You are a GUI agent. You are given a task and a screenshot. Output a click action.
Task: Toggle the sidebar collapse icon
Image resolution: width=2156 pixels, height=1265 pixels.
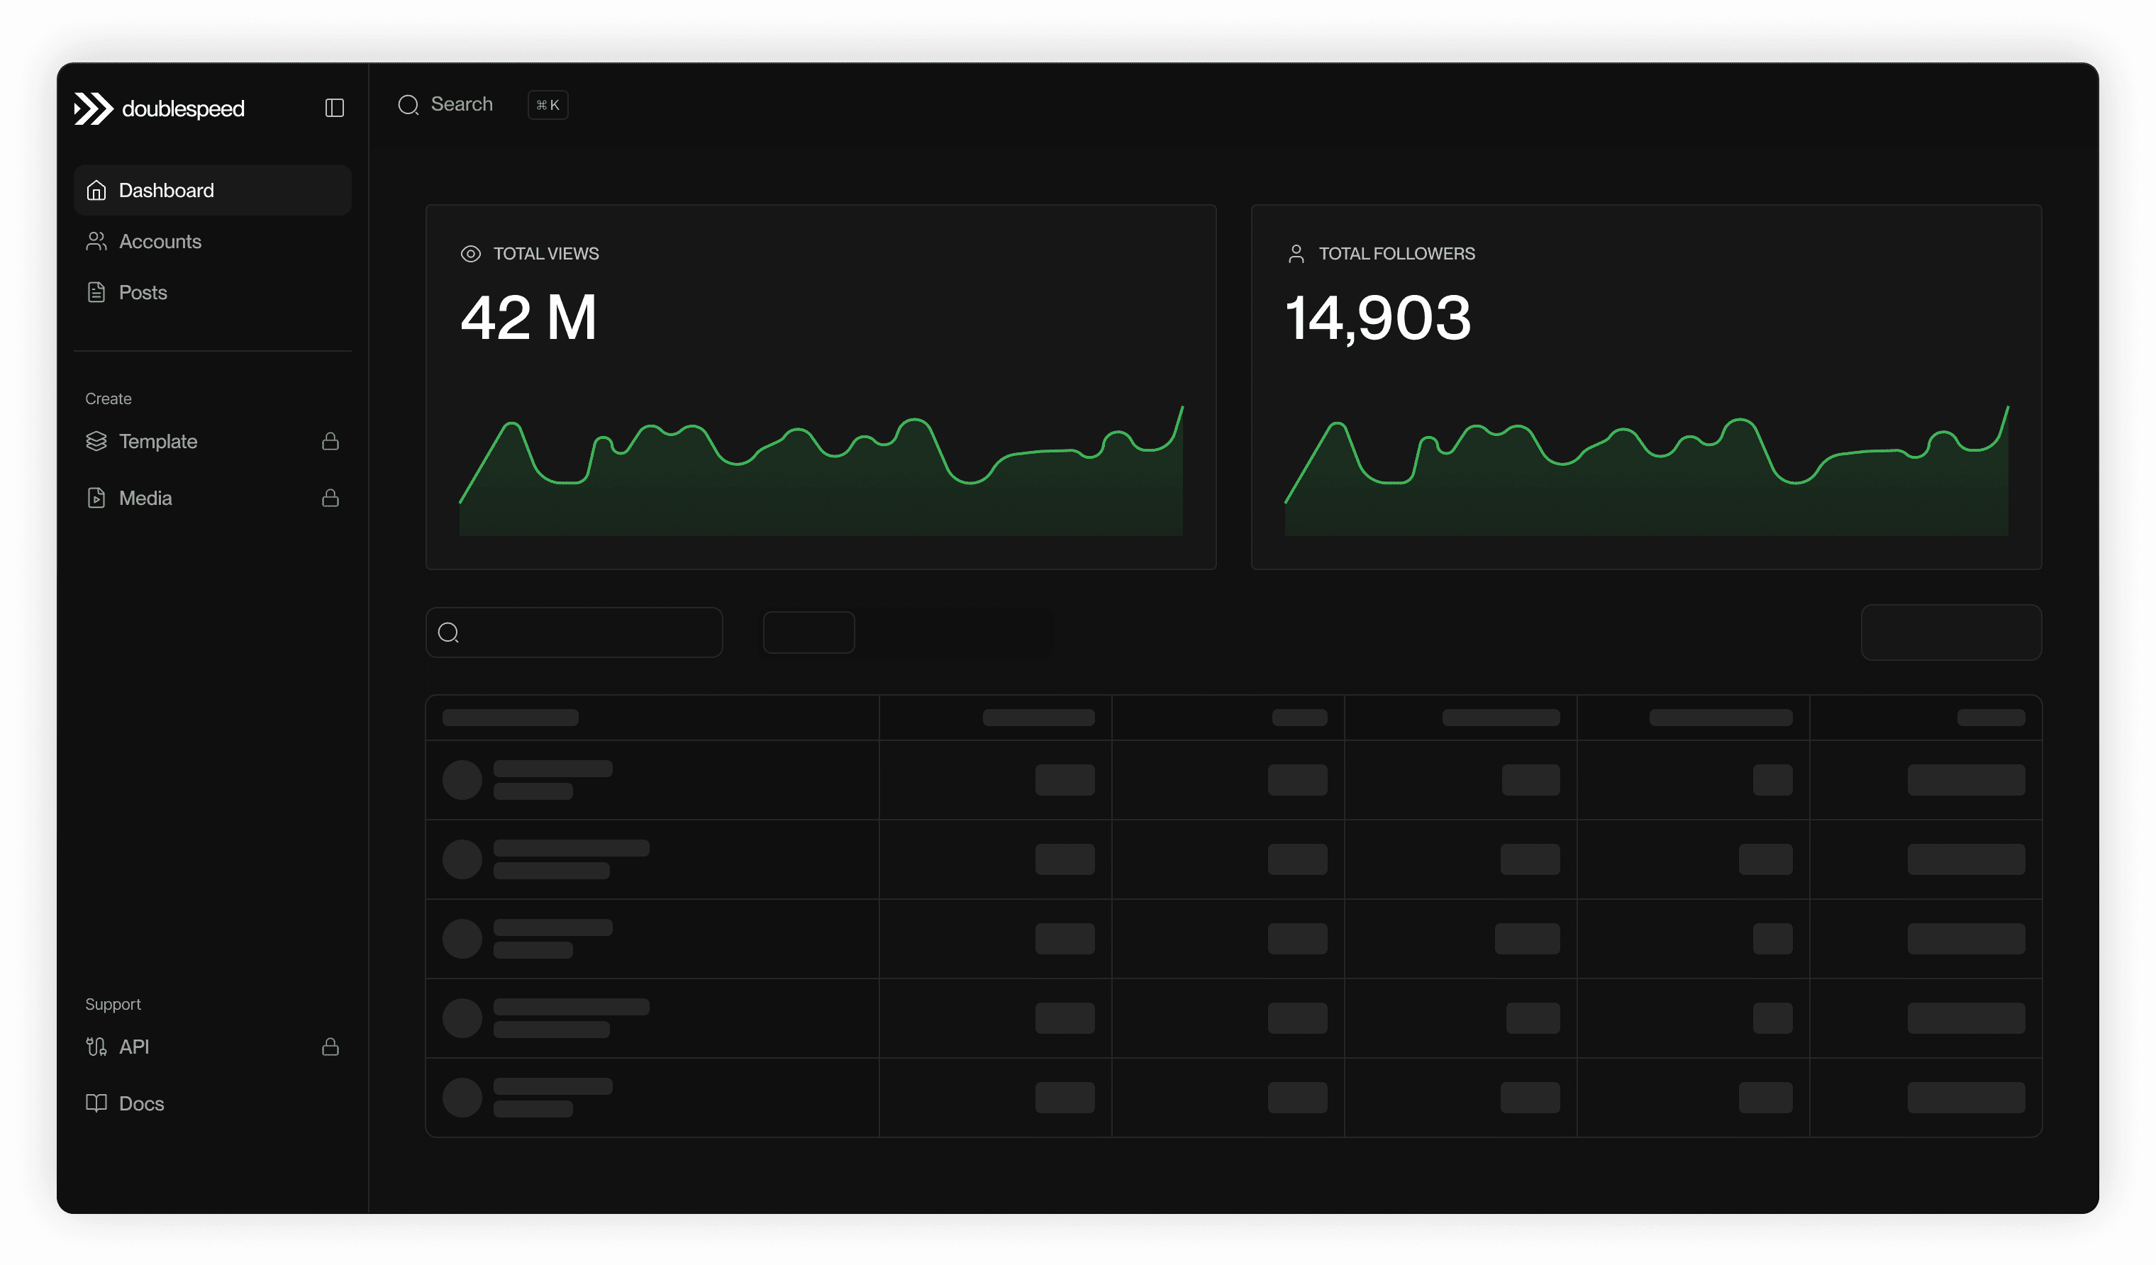pos(335,108)
